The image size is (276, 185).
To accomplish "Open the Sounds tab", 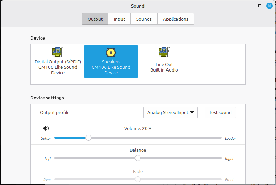I will pyautogui.click(x=144, y=19).
